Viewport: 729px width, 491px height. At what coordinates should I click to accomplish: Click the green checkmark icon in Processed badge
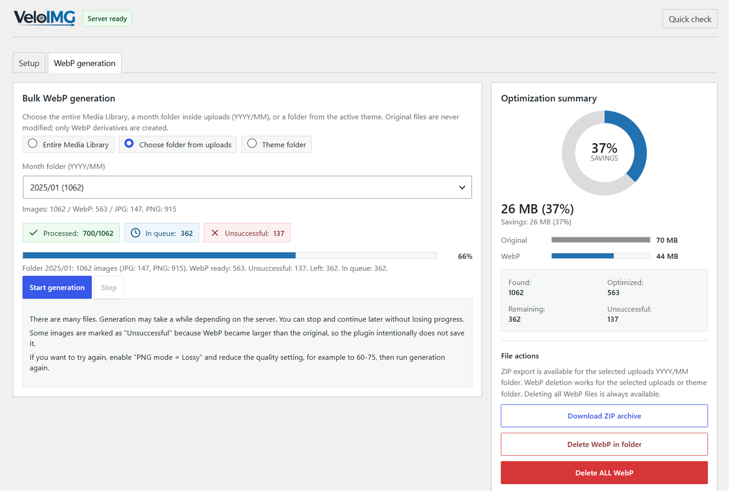point(33,233)
